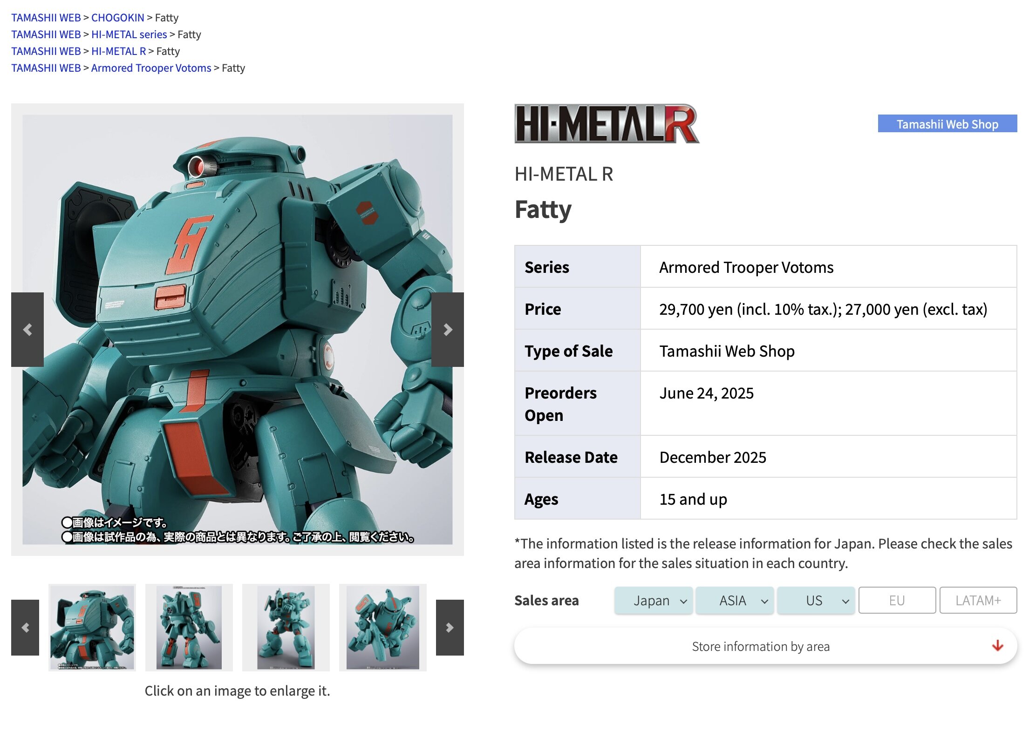
Task: Open the HI-METAL R breadcrumb link
Action: 119,51
